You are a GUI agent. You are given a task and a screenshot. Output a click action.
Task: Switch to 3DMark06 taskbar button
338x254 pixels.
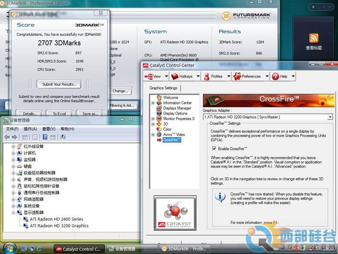185,249
